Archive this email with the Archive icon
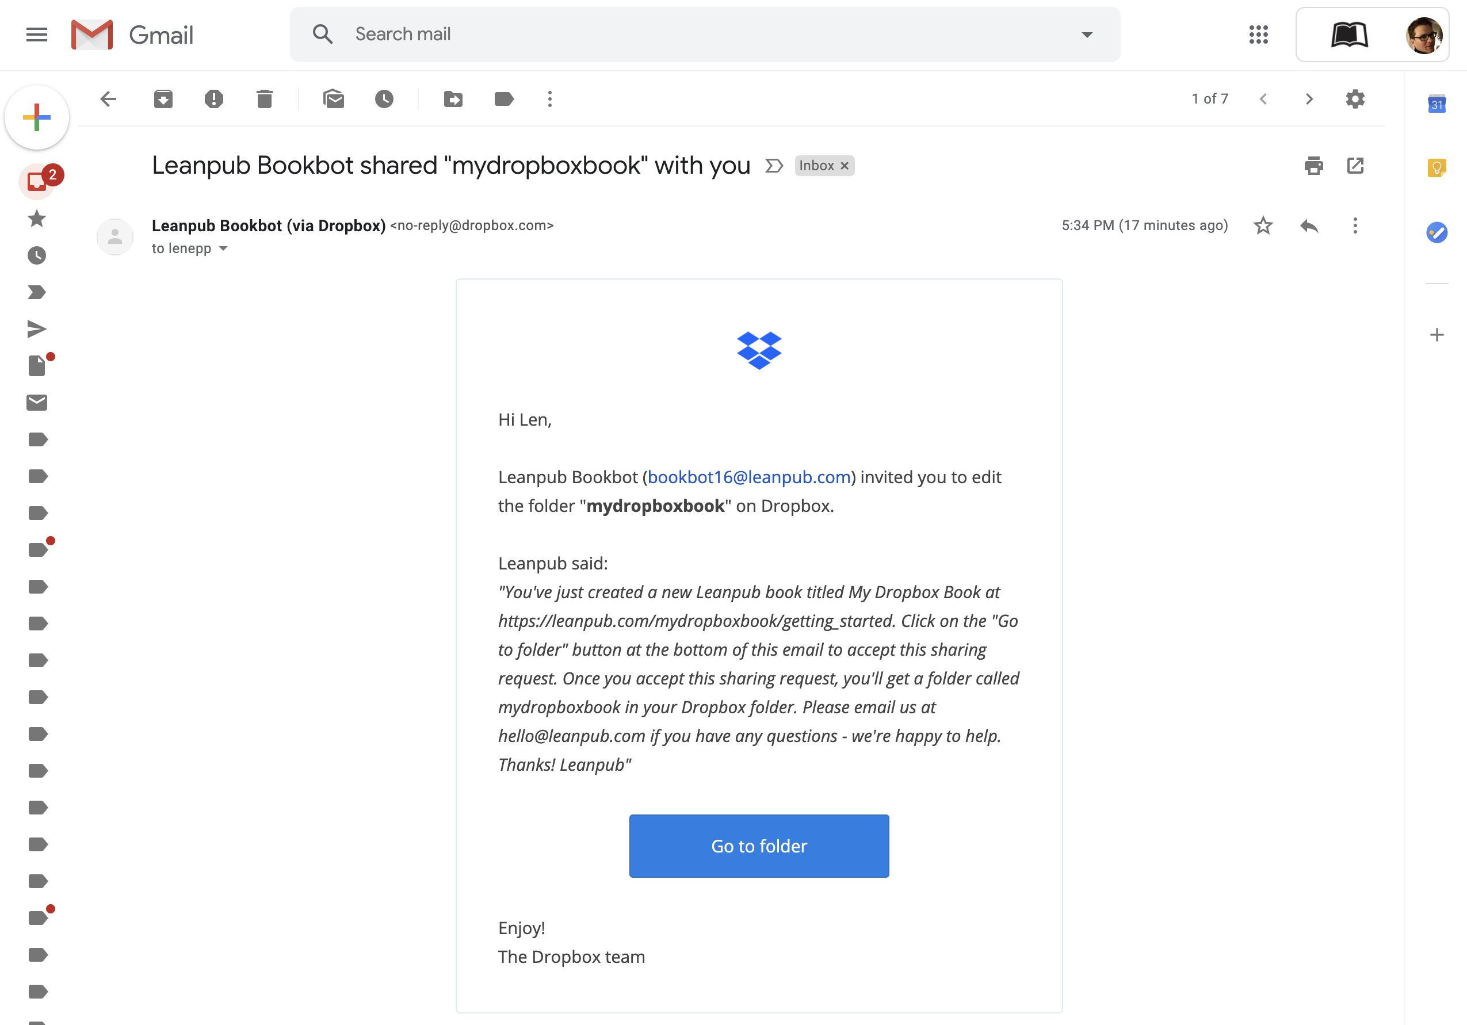The height and width of the screenshot is (1025, 1467). pos(163,99)
